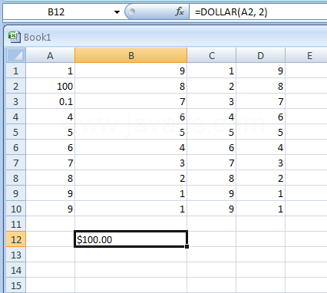Select row 3 header
The width and height of the screenshot is (327, 293).
click(16, 101)
